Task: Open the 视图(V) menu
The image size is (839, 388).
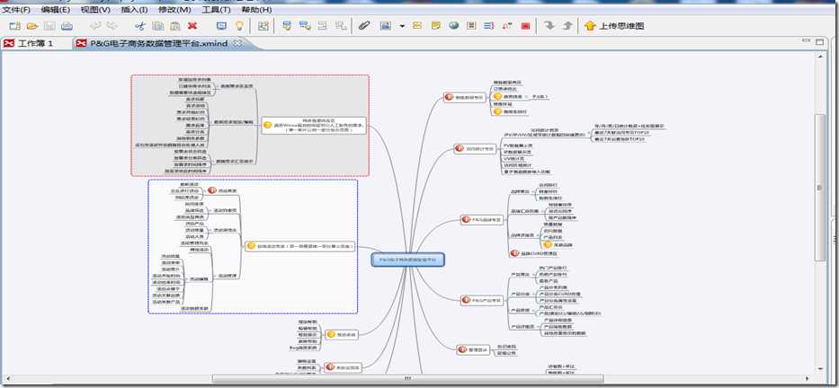Action: [95, 10]
